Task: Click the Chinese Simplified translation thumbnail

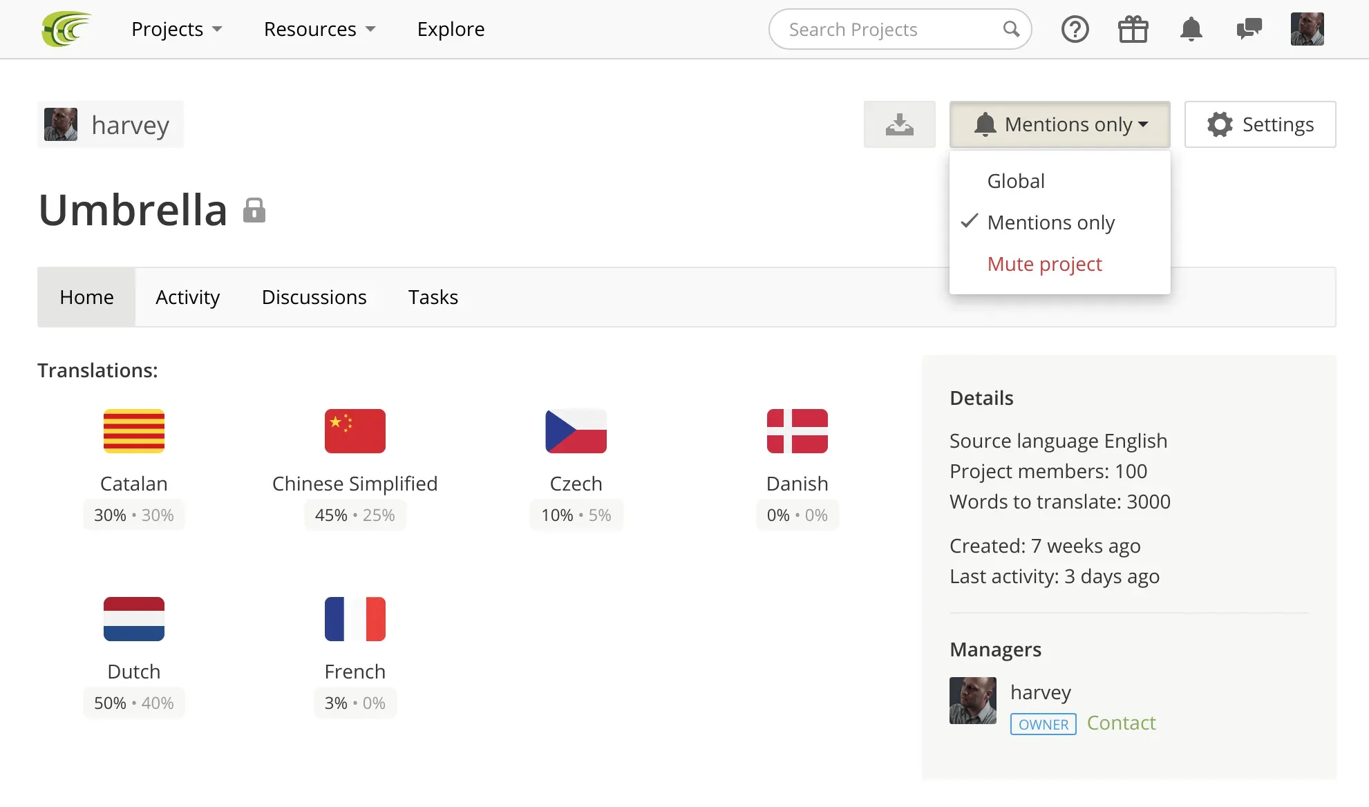Action: point(355,430)
